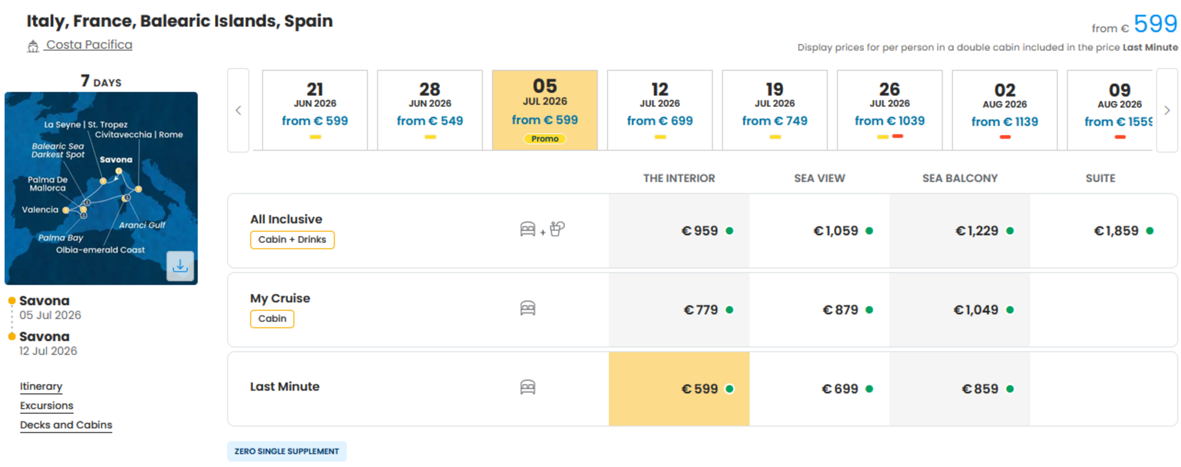Click the from € 599 headline price
This screenshot has width=1181, height=467.
[x=1134, y=24]
